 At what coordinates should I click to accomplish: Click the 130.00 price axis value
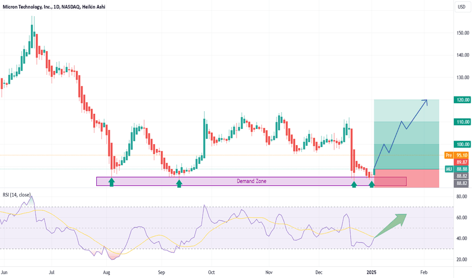click(x=463, y=77)
